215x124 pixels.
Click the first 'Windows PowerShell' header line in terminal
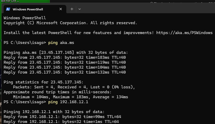click(x=25, y=18)
